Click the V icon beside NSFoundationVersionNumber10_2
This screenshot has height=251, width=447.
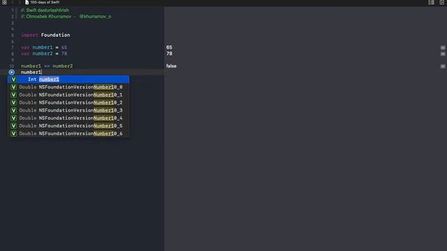tap(13, 102)
